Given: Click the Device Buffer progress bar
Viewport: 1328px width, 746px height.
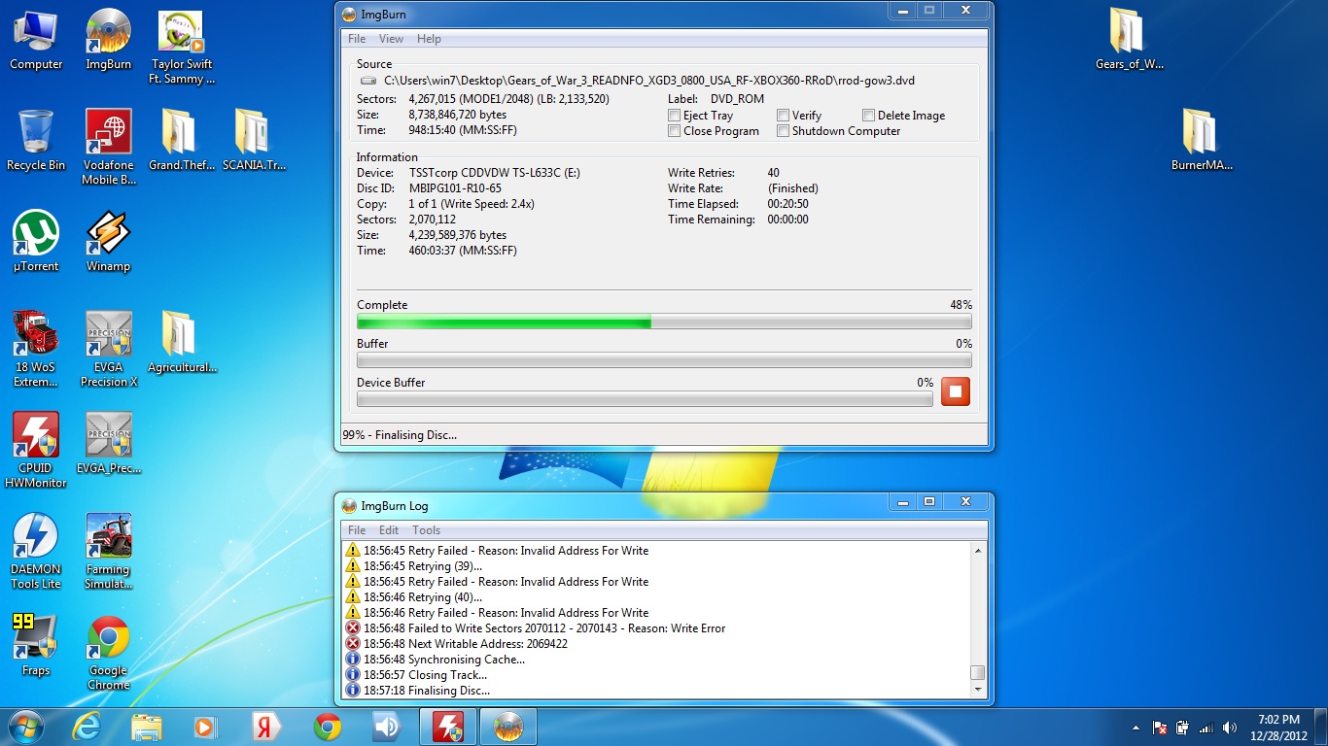Looking at the screenshot, I should pos(645,399).
